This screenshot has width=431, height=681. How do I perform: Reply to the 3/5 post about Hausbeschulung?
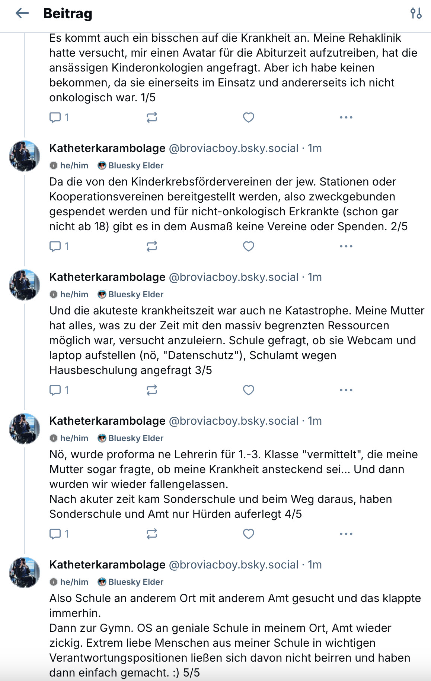tap(55, 390)
